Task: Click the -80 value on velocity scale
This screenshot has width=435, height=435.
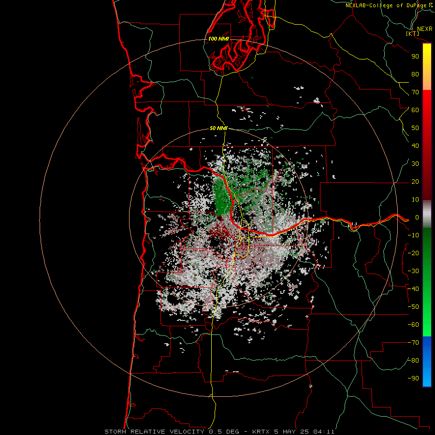Action: [413, 361]
